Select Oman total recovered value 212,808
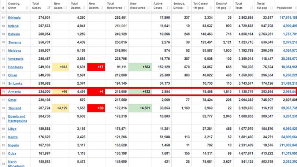Image resolution: width=297 pixels, height=167 pixels. pos(120,75)
